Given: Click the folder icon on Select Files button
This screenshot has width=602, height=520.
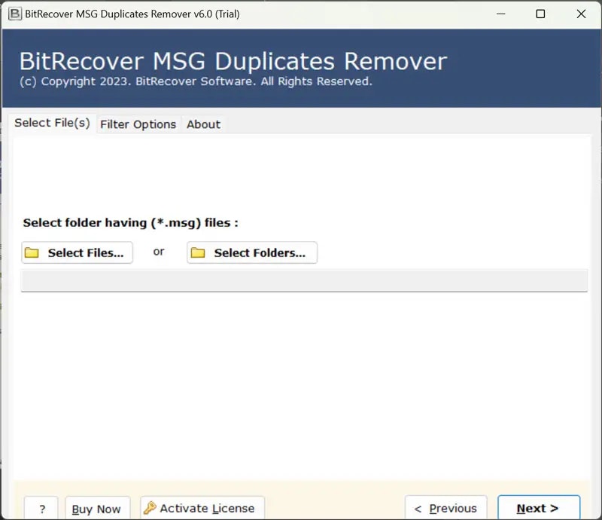Looking at the screenshot, I should (32, 252).
